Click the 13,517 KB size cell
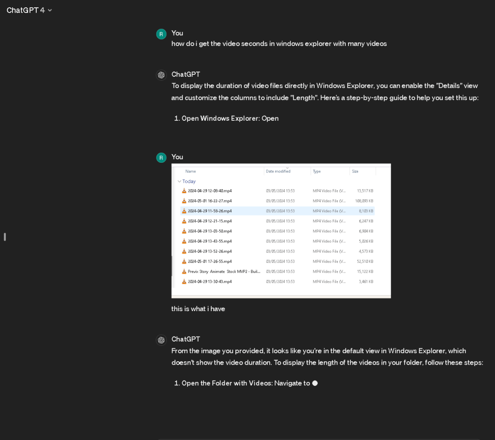Viewport: 495px width, 440px height. click(365, 191)
